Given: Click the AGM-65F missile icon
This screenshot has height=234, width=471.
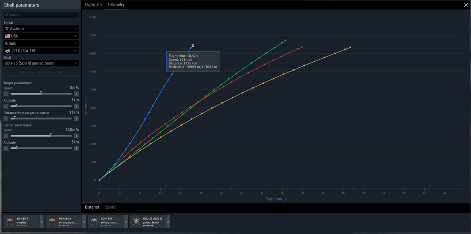Looking at the screenshot, I should click(94, 222).
